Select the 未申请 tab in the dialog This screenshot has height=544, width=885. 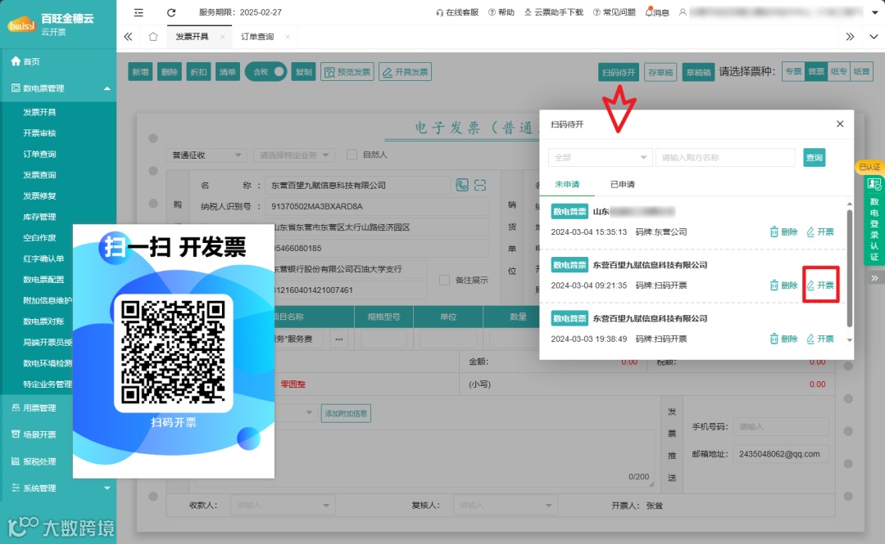click(x=567, y=184)
